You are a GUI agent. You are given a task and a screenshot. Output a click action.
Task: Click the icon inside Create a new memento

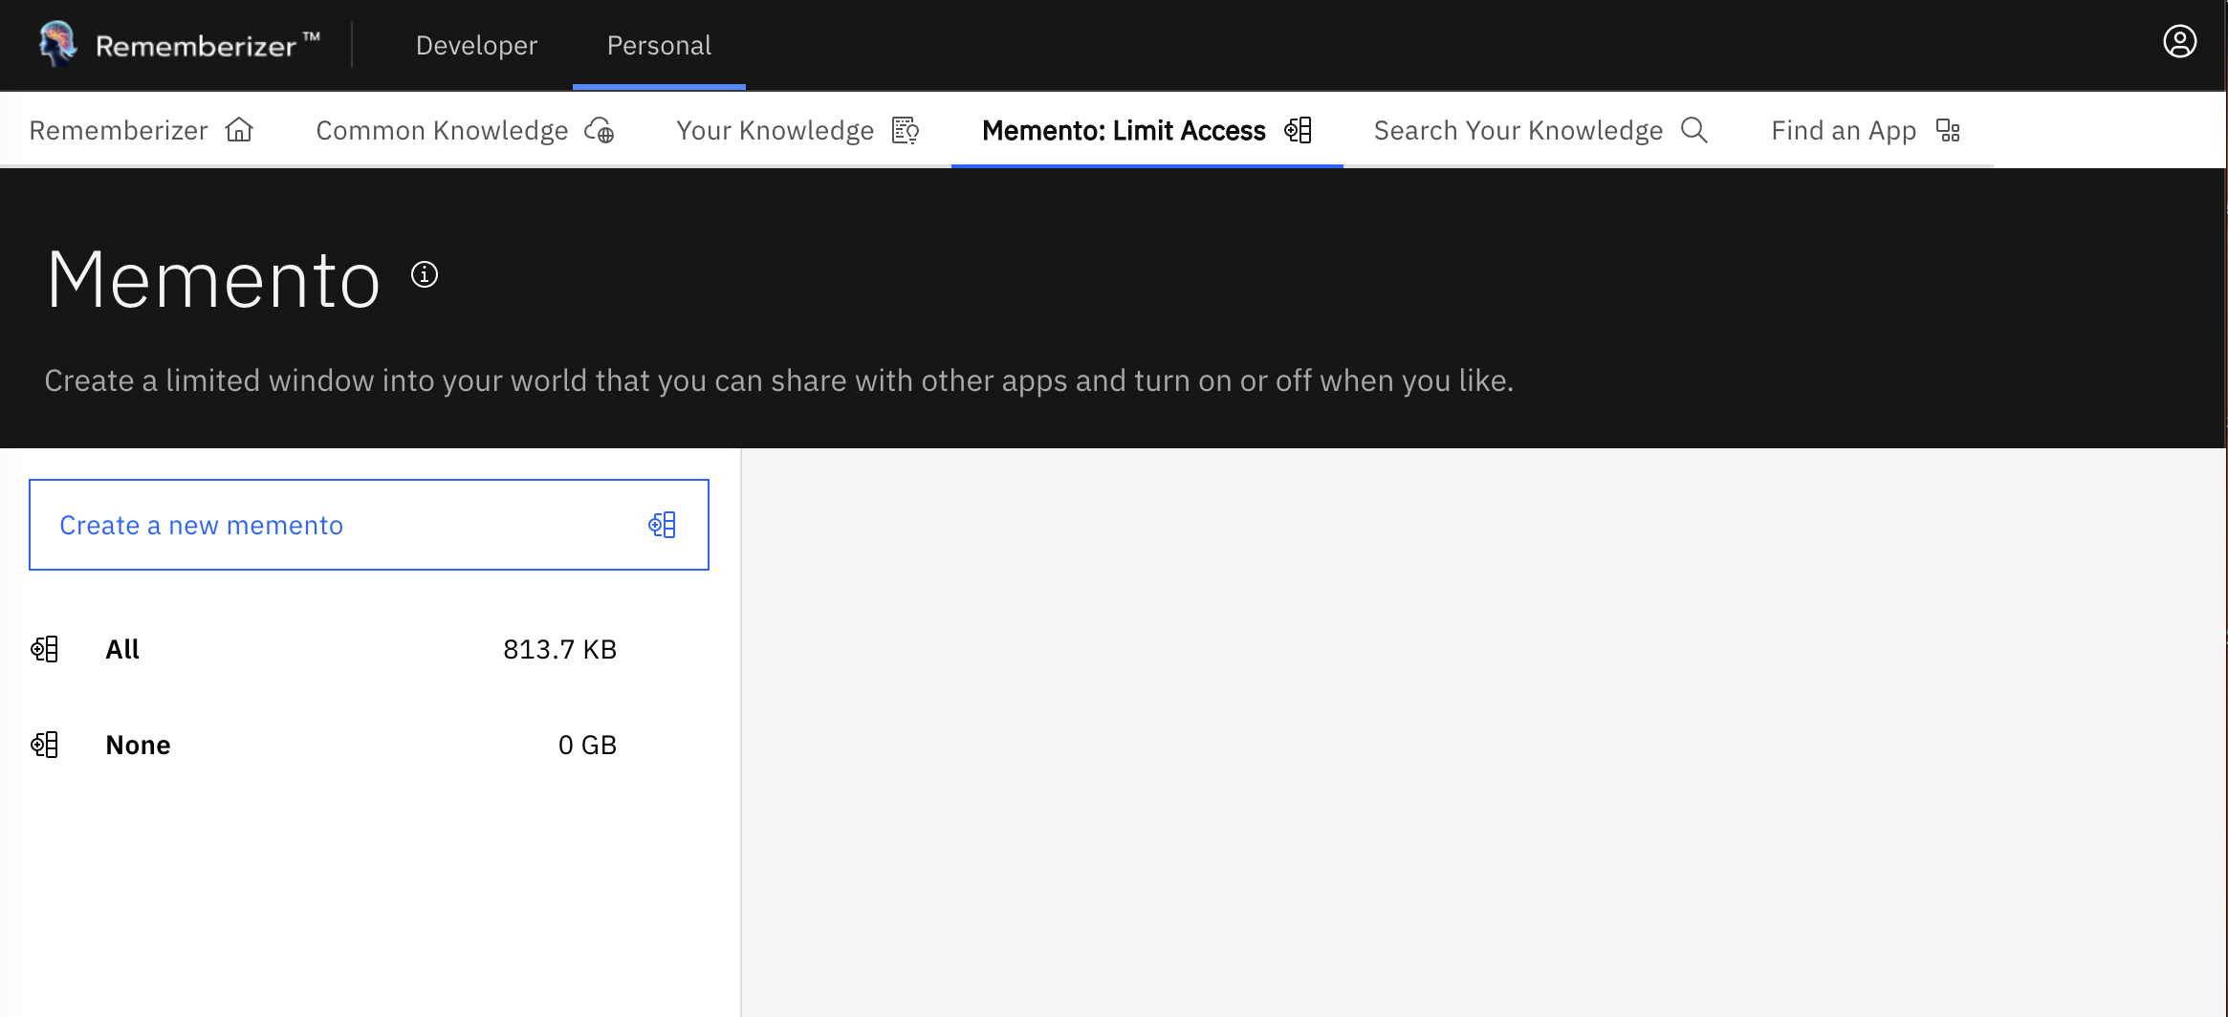[662, 525]
